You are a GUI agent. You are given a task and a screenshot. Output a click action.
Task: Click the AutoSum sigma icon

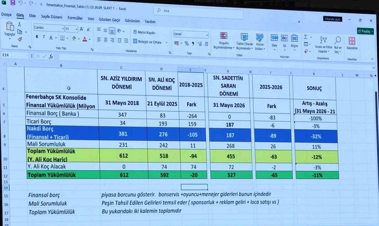pos(306,37)
